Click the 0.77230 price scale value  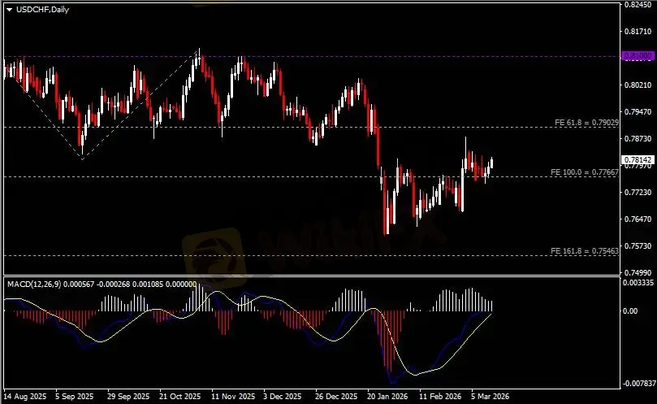point(638,193)
